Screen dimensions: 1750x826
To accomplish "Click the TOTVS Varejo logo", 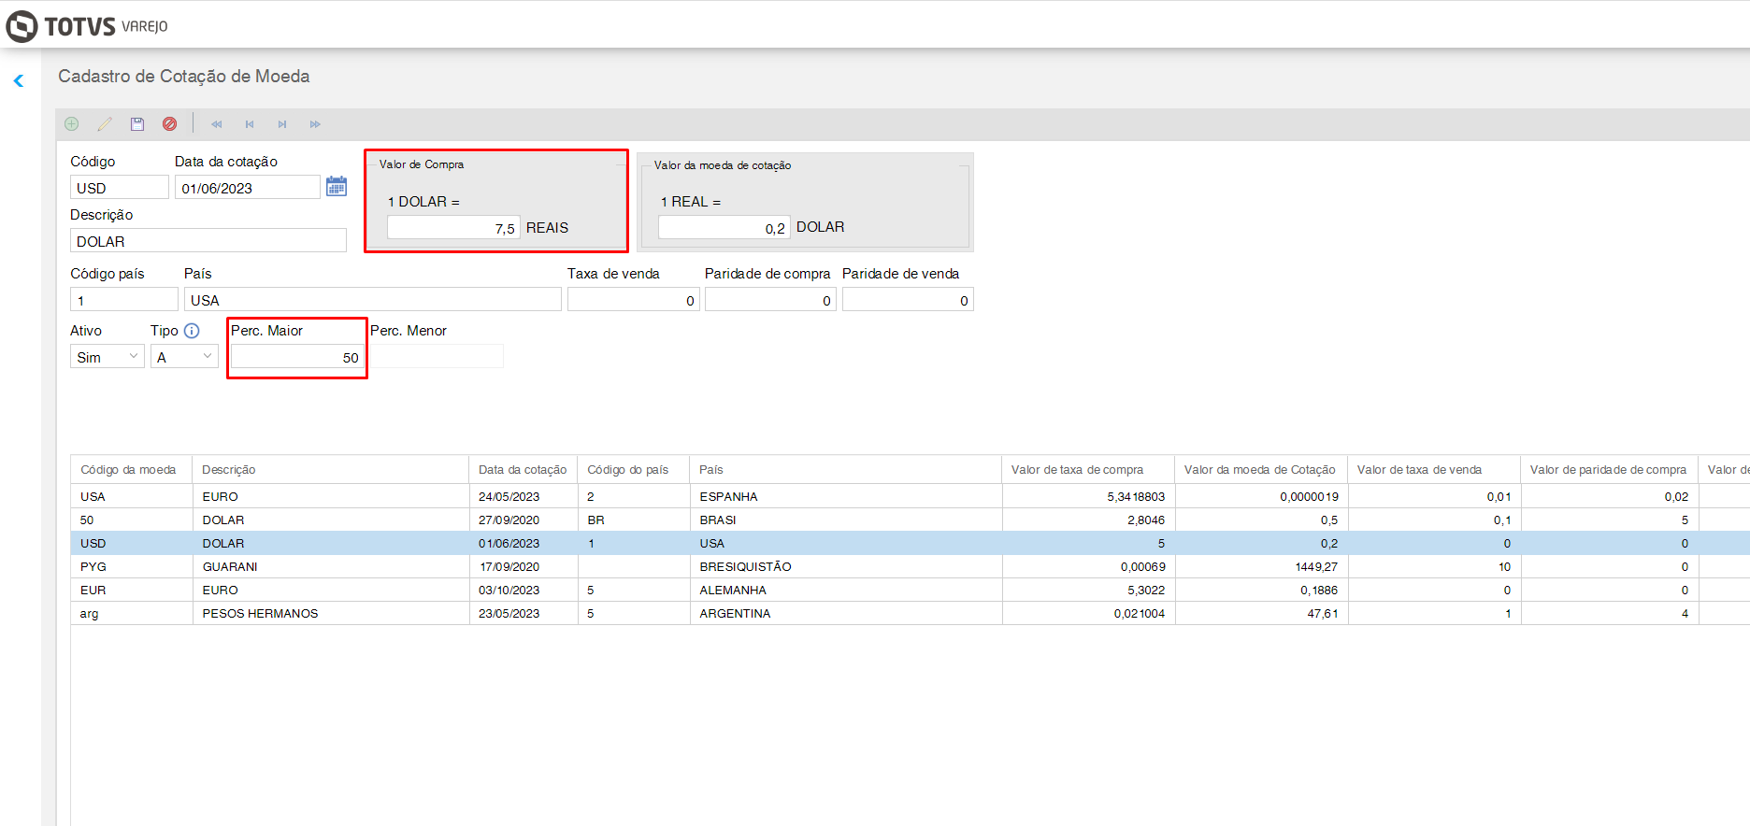I will [x=87, y=26].
